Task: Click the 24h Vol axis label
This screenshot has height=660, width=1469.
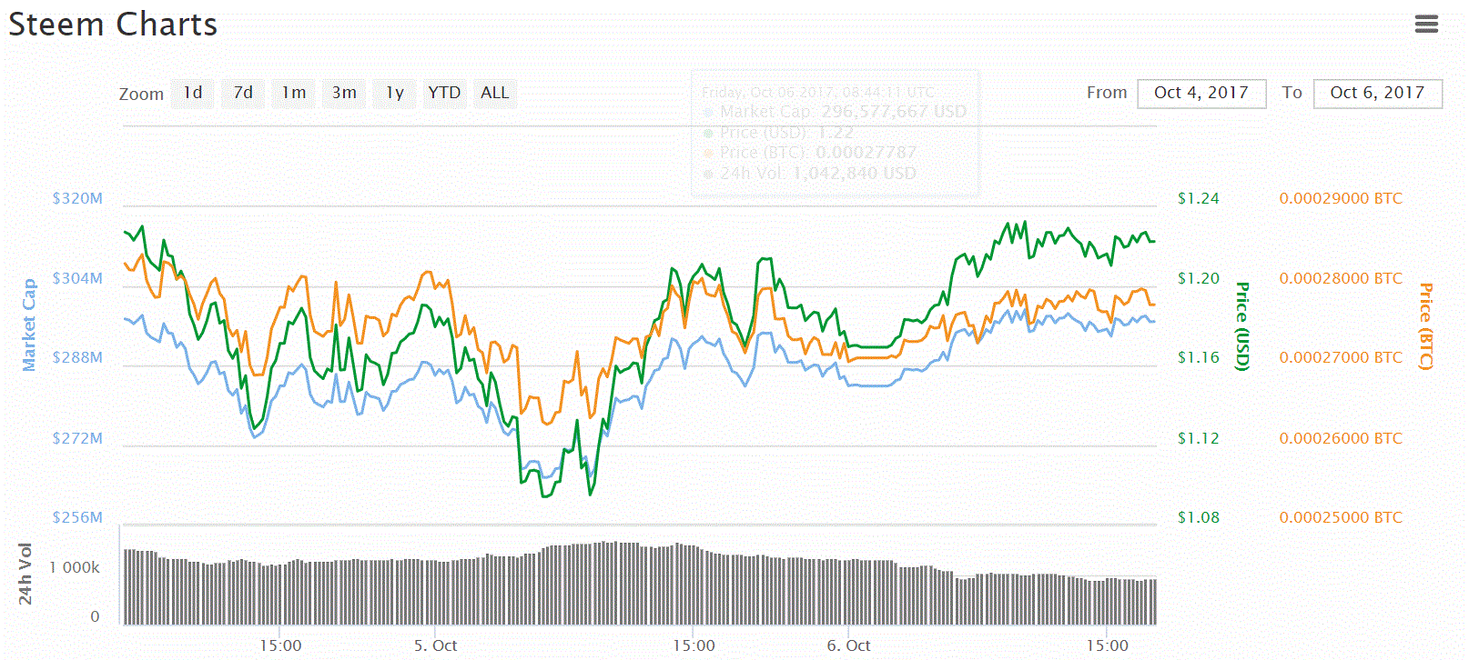Action: (x=25, y=574)
